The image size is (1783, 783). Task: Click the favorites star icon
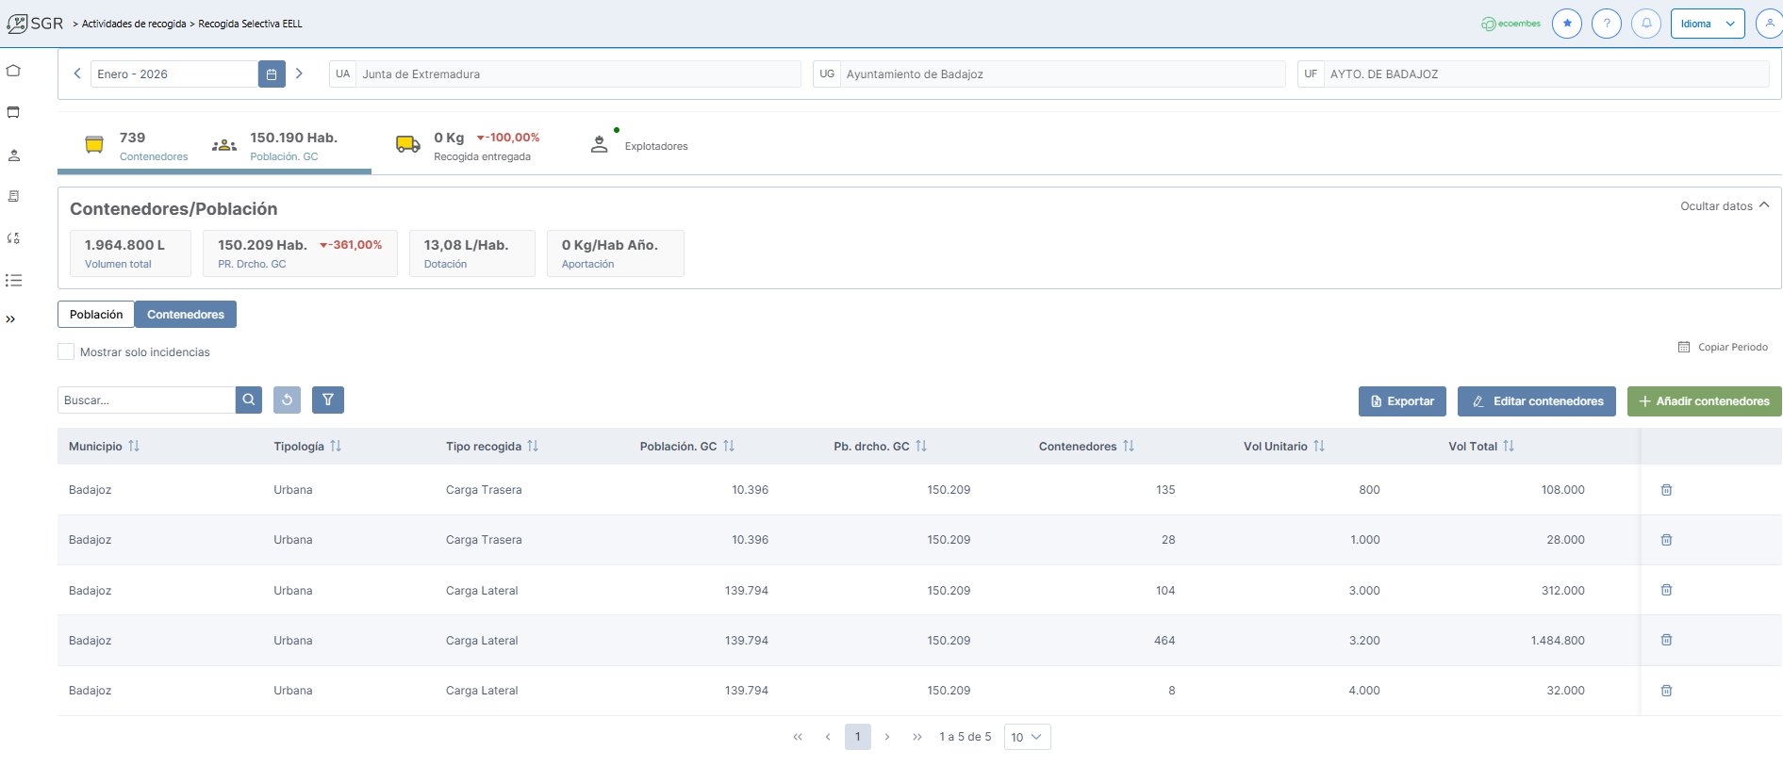click(1567, 24)
